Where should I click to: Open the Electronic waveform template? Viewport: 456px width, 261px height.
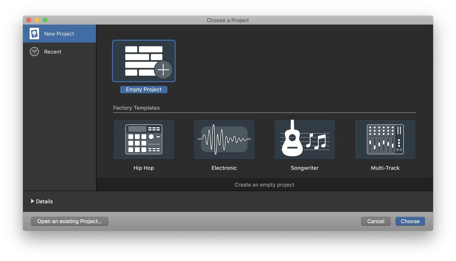click(224, 139)
